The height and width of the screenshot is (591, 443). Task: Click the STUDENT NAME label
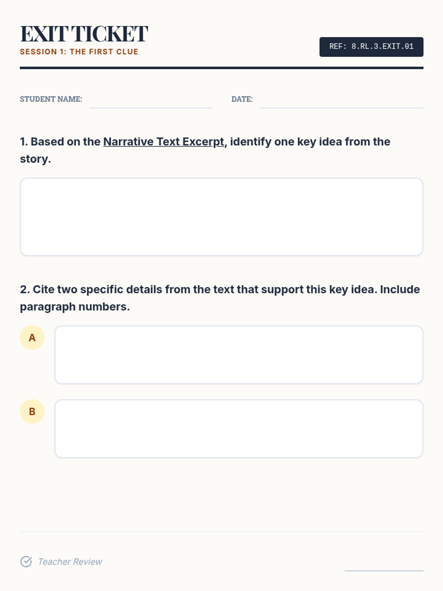pyautogui.click(x=51, y=99)
